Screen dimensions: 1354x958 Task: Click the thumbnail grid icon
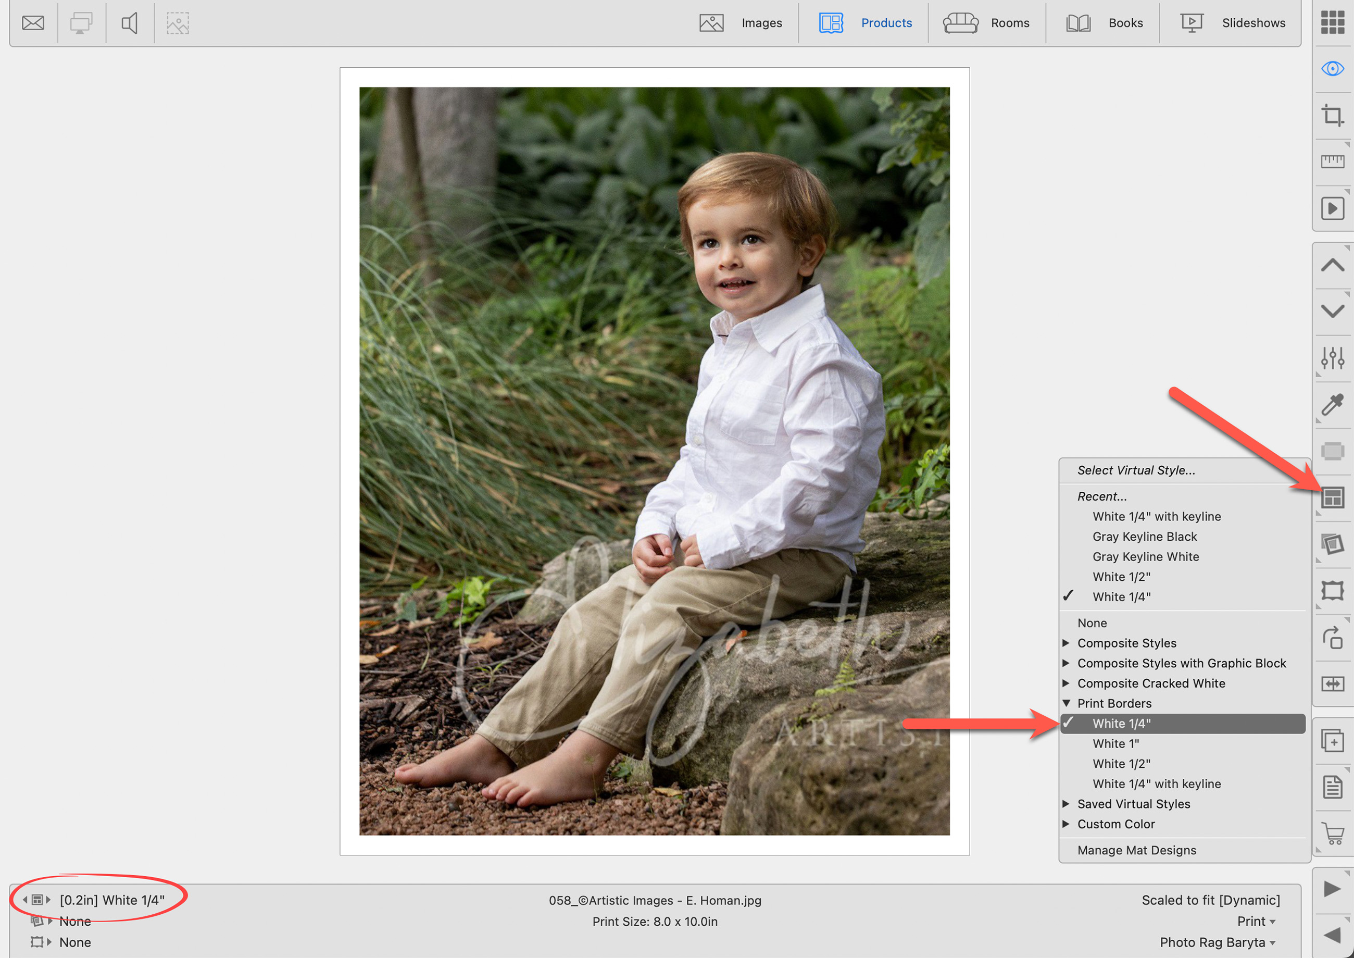(1332, 22)
